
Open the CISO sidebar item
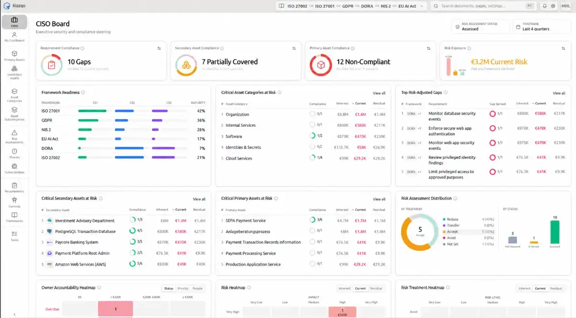pyautogui.click(x=14, y=22)
